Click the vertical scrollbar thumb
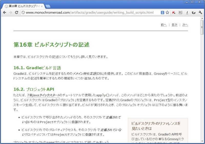The width and height of the screenshot is (205, 144). 202,27
